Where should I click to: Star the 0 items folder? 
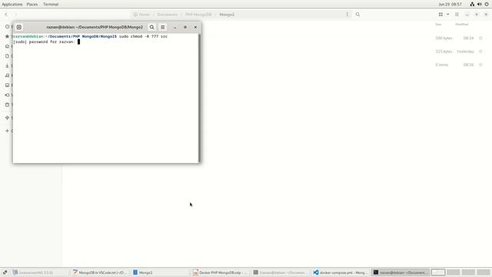tap(480, 65)
